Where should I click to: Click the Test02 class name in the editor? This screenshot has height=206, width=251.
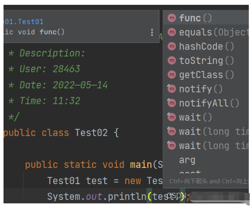coord(91,133)
